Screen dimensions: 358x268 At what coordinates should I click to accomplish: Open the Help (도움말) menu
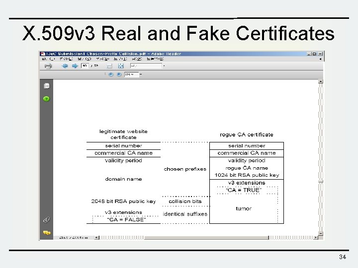pos(155,59)
